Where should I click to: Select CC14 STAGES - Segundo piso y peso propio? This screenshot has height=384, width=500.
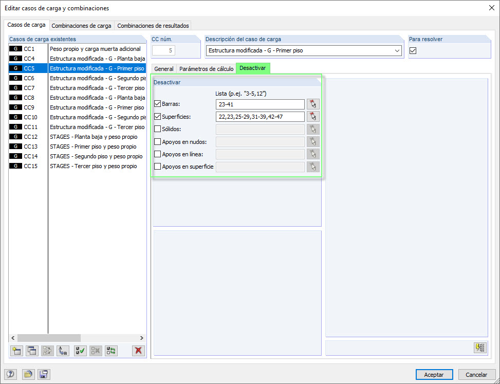tap(77, 156)
